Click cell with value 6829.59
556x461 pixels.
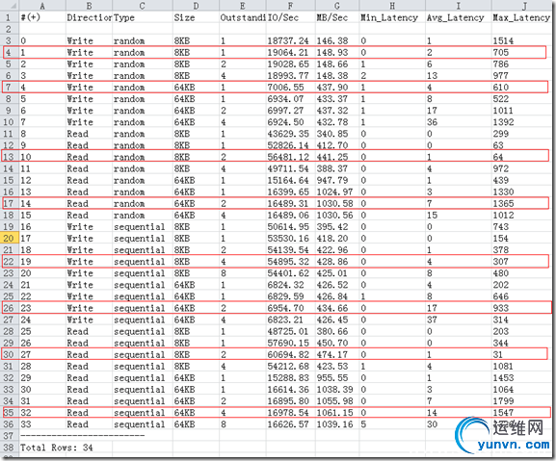tap(290, 296)
